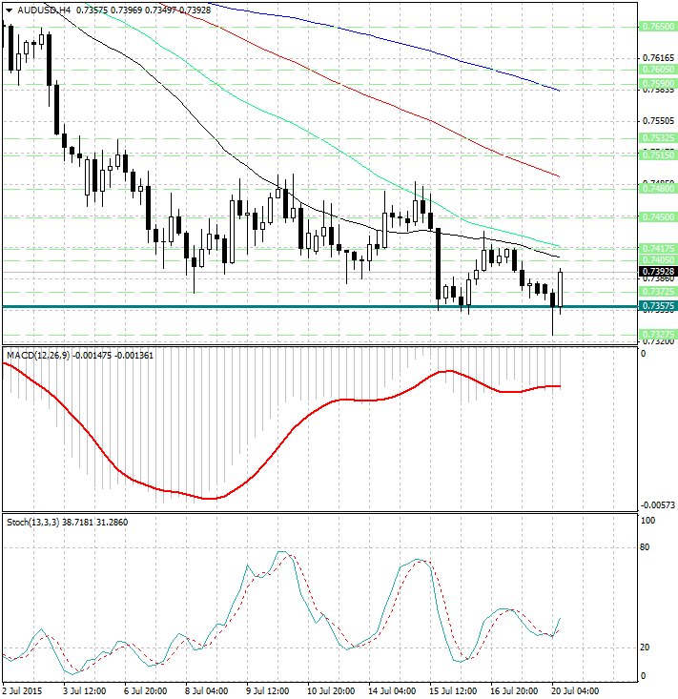Select the 3 Jul 12:00 time label

[x=85, y=691]
